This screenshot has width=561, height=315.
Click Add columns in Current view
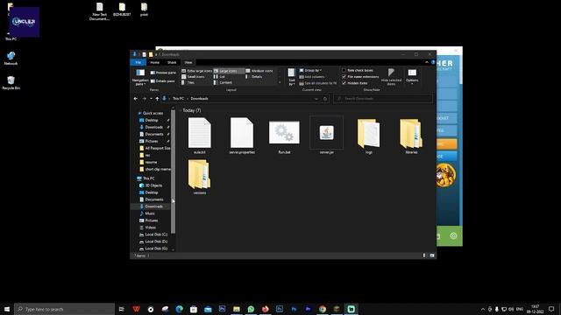[312, 77]
